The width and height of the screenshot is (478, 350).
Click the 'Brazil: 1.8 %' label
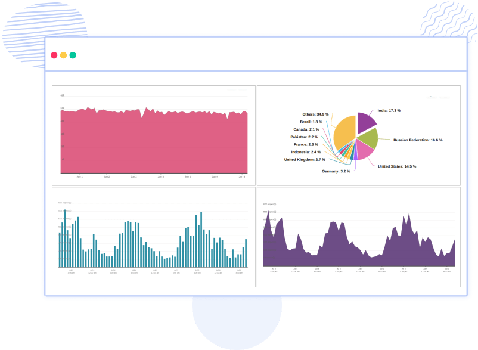pyautogui.click(x=311, y=122)
